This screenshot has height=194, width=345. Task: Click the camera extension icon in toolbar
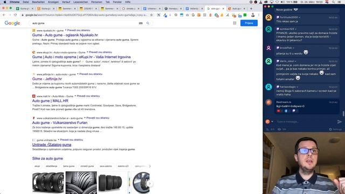187,15
